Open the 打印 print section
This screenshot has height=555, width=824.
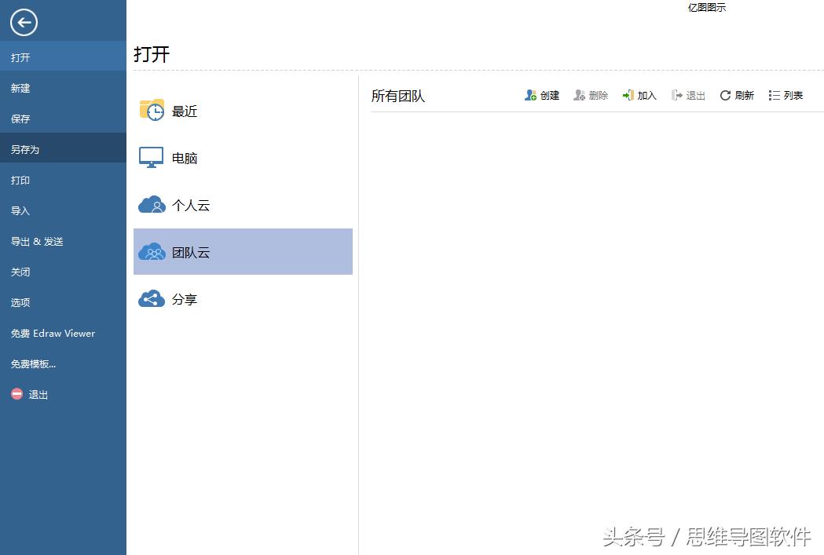(20, 180)
